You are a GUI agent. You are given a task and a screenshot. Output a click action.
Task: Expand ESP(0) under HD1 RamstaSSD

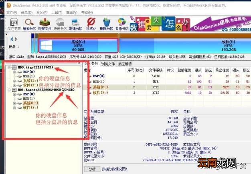click(x=14, y=94)
